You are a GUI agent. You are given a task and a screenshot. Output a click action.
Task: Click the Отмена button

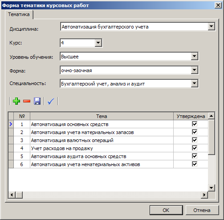[x=202, y=210]
